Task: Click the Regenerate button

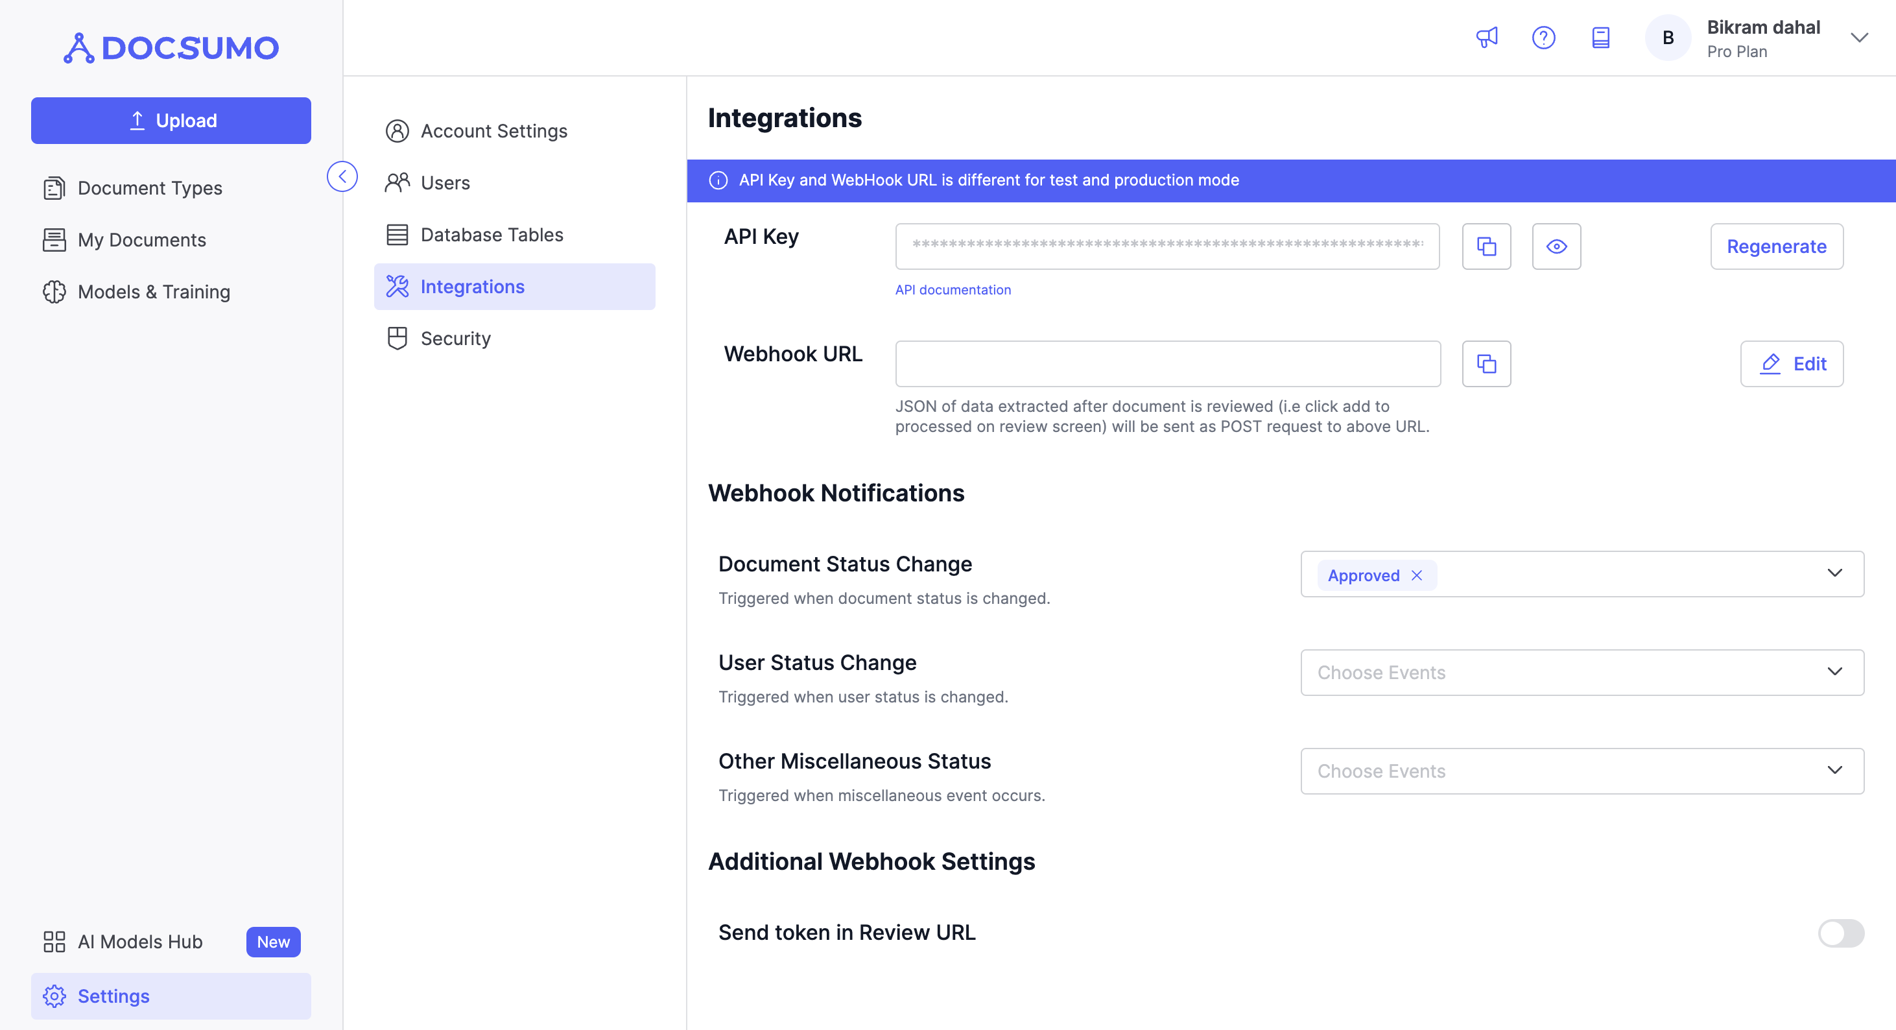Action: tap(1776, 246)
